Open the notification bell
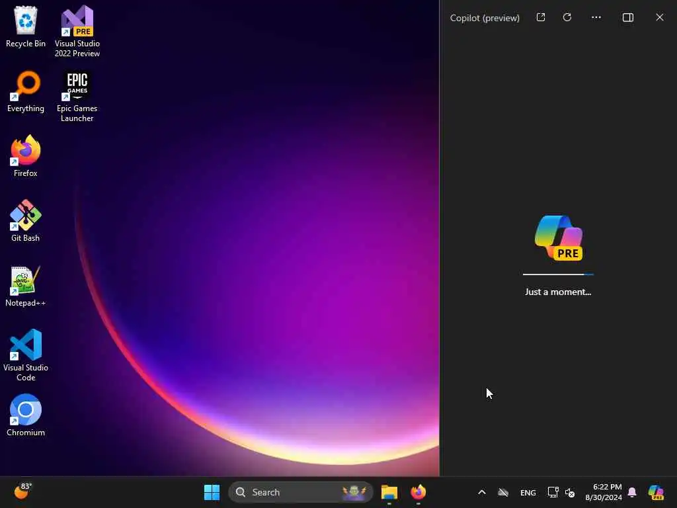This screenshot has width=677, height=508. (x=632, y=492)
